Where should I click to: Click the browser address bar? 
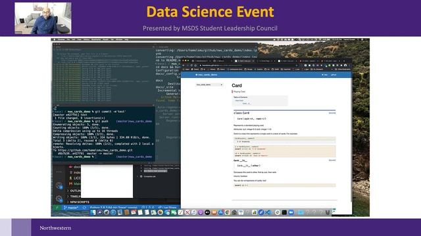[x=249, y=66]
